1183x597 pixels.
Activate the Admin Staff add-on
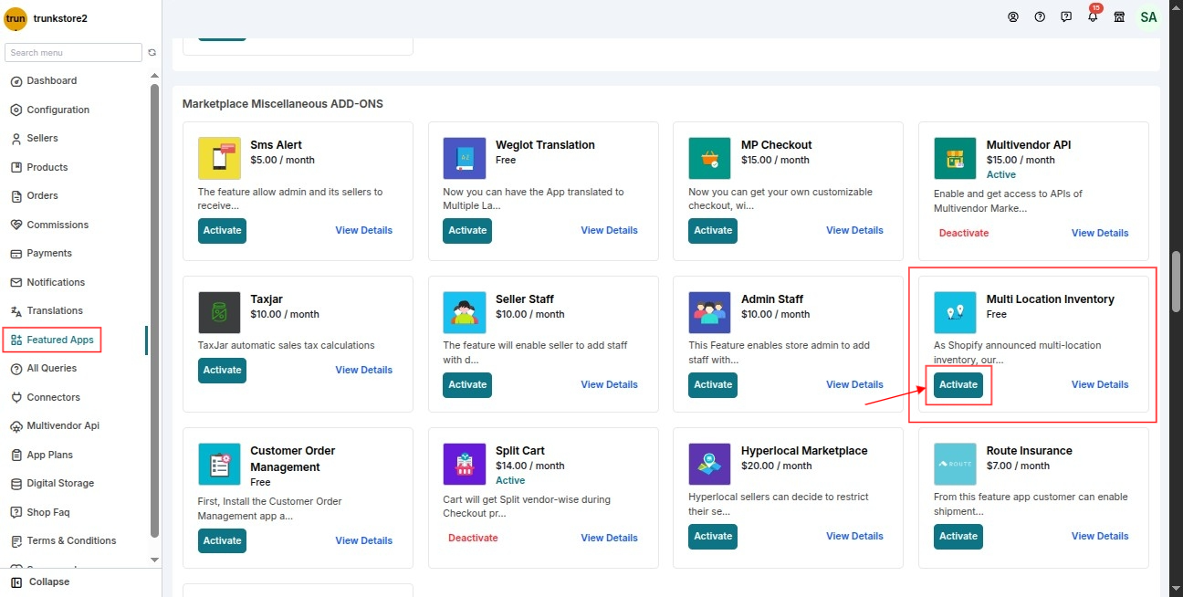713,384
